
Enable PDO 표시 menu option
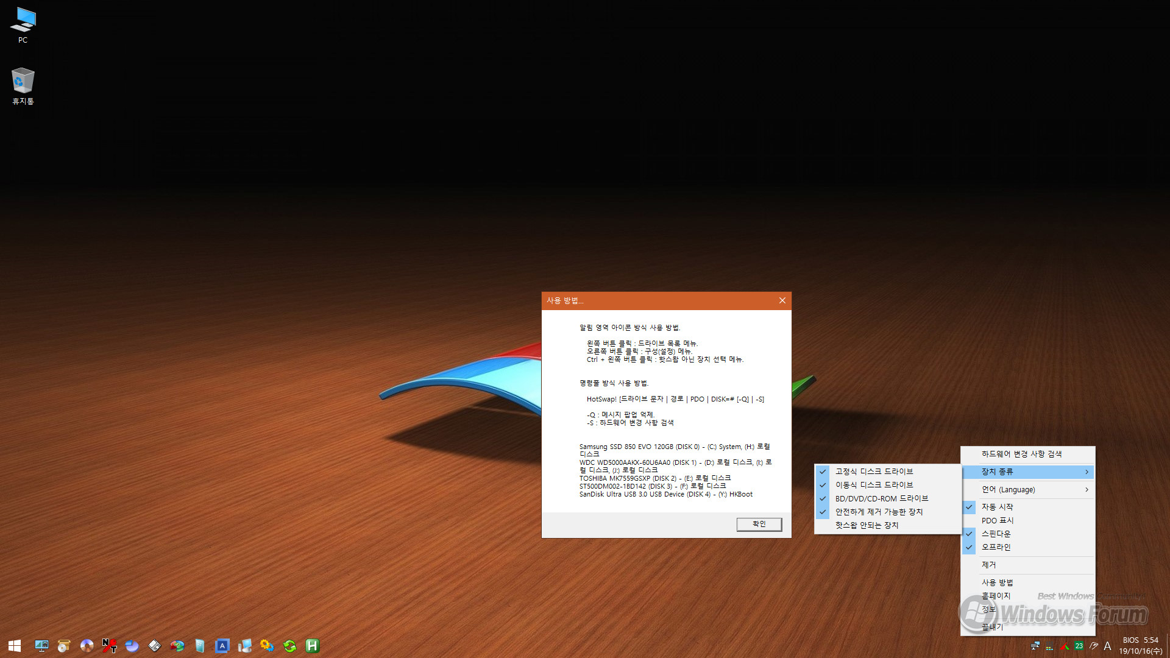coord(1028,520)
